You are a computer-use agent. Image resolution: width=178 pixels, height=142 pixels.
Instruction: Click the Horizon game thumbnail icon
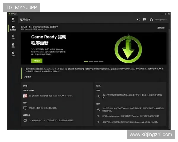click(x=25, y=96)
